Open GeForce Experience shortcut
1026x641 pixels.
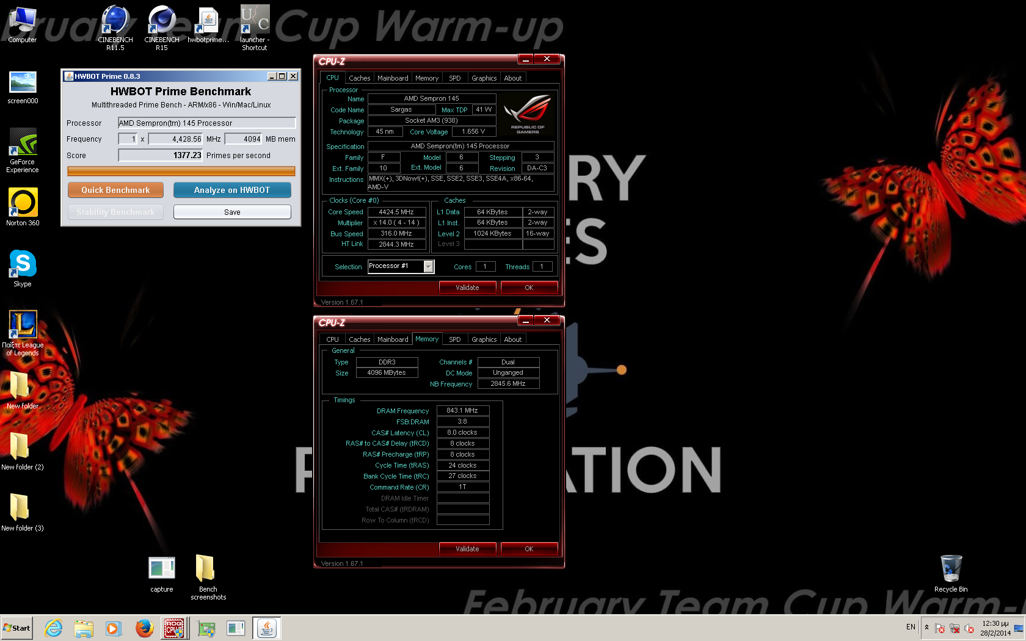coord(23,151)
